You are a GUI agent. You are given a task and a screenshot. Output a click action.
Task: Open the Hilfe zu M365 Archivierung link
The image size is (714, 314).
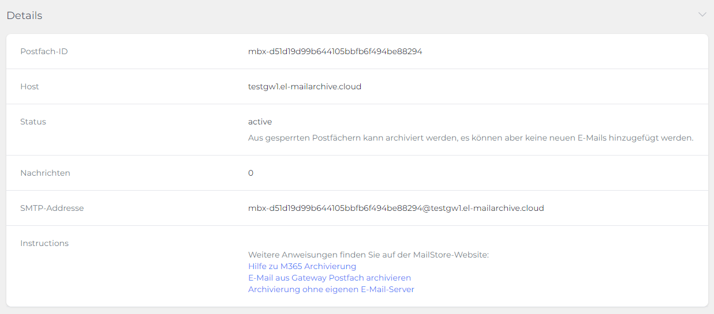[302, 266]
